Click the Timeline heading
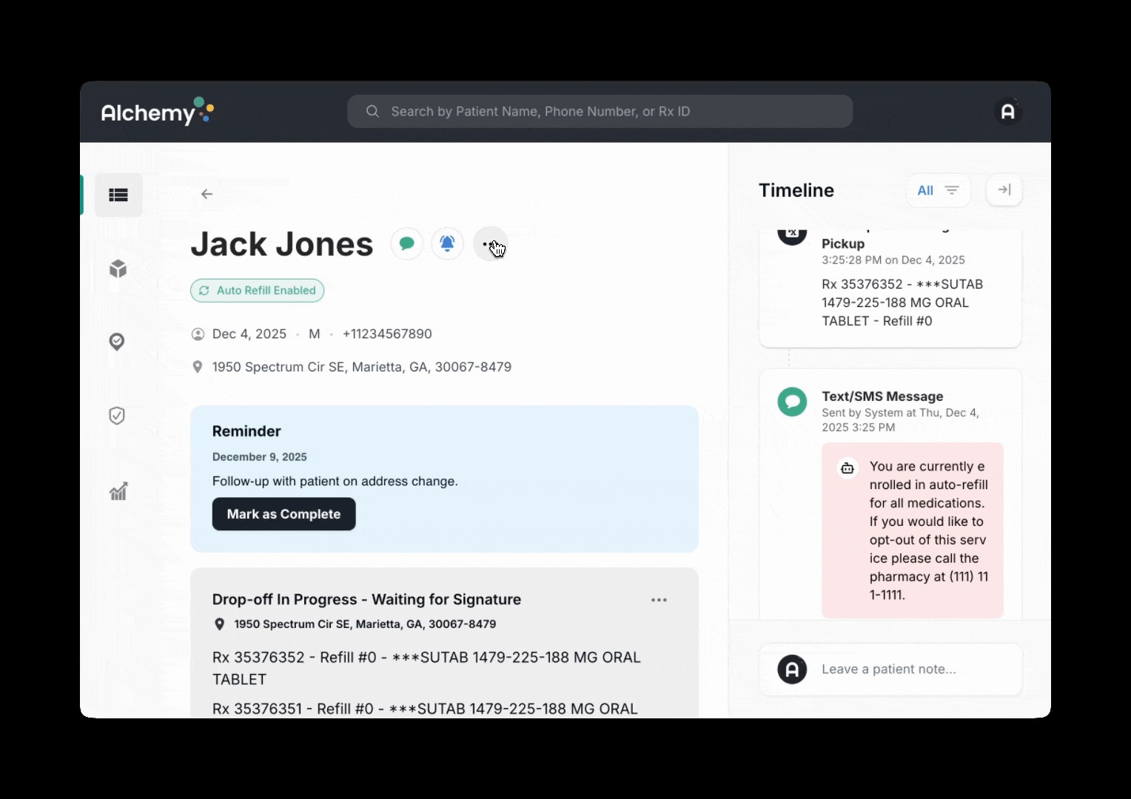 click(x=796, y=190)
